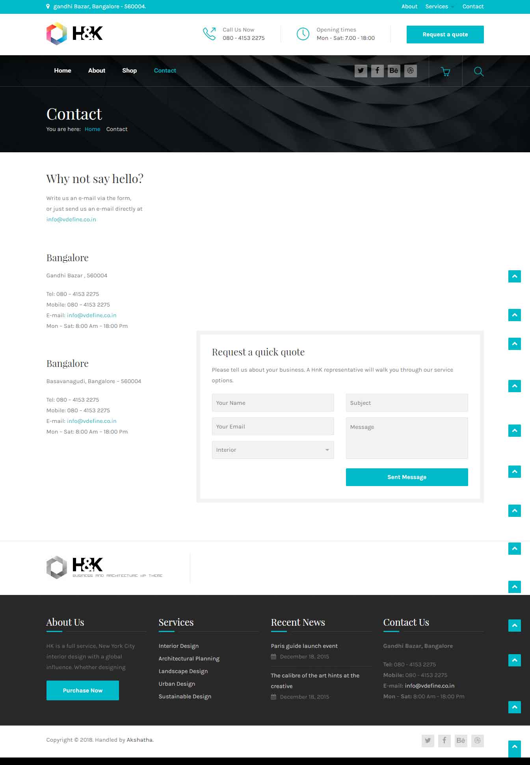
Task: Click footer Behance icon
Action: click(461, 741)
